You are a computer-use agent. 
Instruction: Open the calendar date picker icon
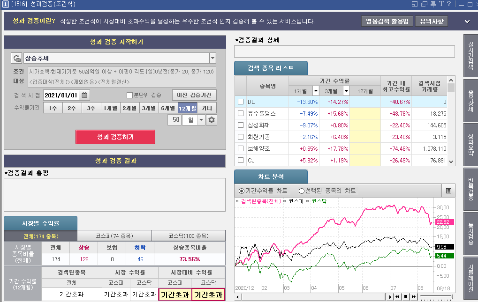coord(84,95)
